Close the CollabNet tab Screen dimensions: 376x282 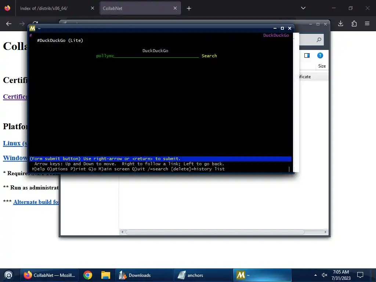[175, 8]
